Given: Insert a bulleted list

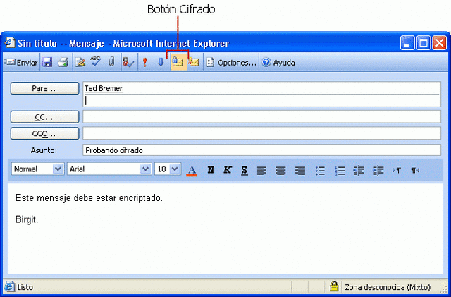Looking at the screenshot, I should pos(320,171).
